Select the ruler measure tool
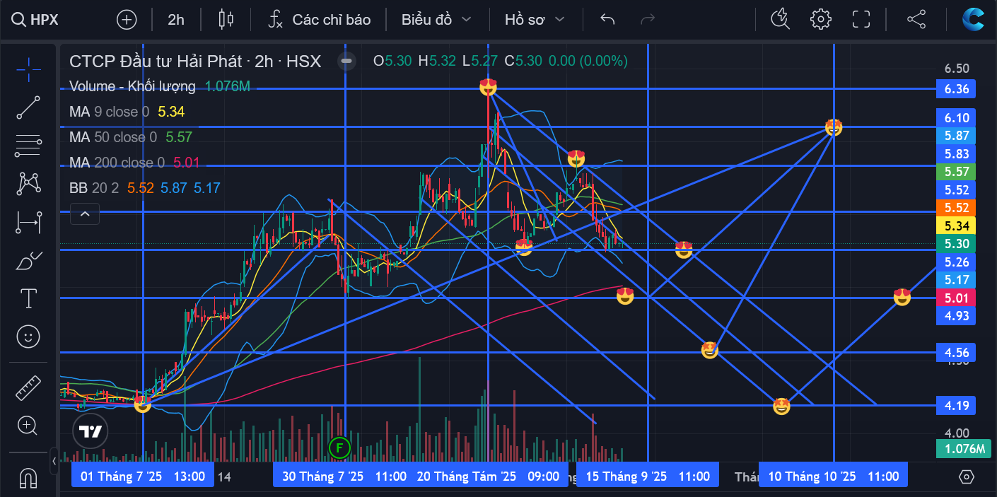Image resolution: width=997 pixels, height=497 pixels. click(x=28, y=387)
